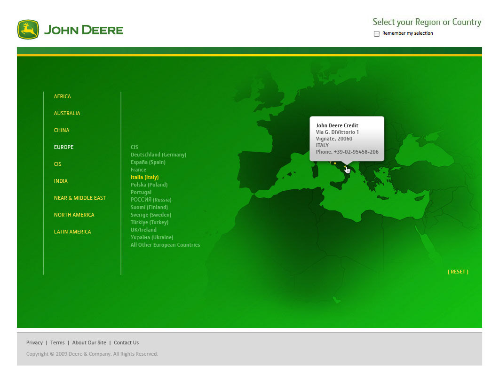Choose LATIN AMERICA region
The image size is (499, 366).
tap(72, 232)
